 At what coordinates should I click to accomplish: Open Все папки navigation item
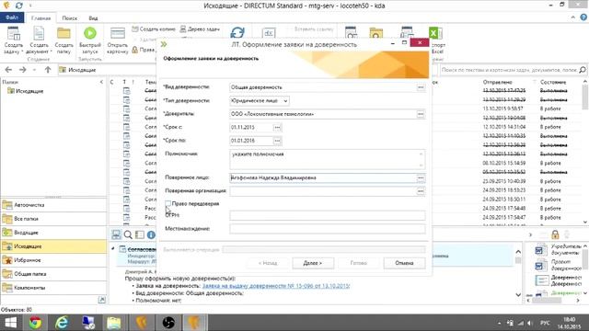[x=53, y=219]
